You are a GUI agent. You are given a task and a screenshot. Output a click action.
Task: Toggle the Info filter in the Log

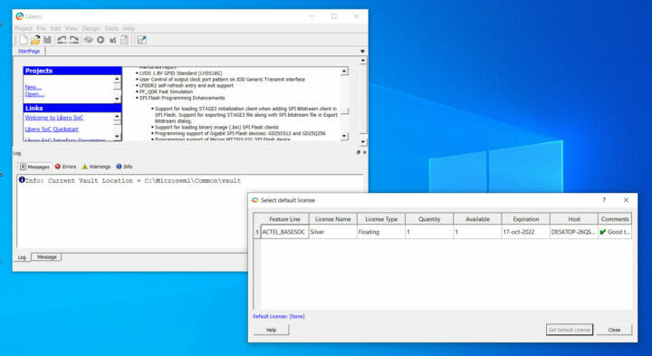(x=124, y=167)
